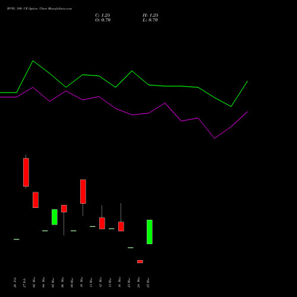Click the red candlestick body for 10 Mar
The image size is (297, 297).
83,191
